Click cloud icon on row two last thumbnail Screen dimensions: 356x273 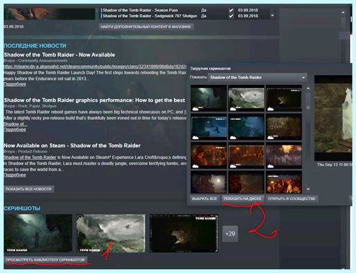pyautogui.click(x=271, y=138)
